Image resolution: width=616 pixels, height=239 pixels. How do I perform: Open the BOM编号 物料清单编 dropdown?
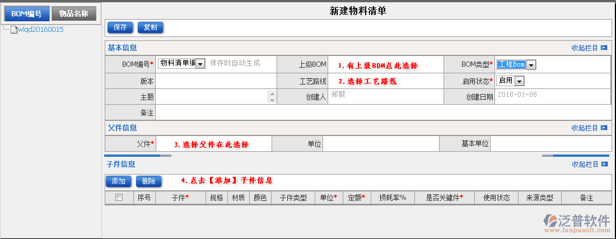[x=200, y=64]
